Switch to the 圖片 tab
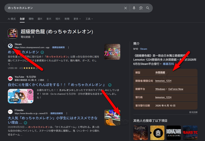The height and width of the screenshot is (141, 205). pos(40,19)
